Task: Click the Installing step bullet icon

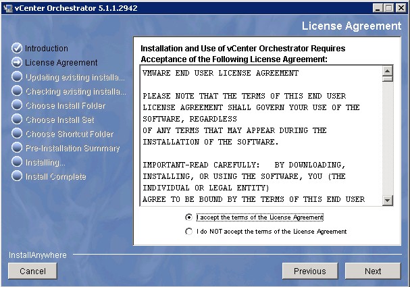Action: coord(17,162)
